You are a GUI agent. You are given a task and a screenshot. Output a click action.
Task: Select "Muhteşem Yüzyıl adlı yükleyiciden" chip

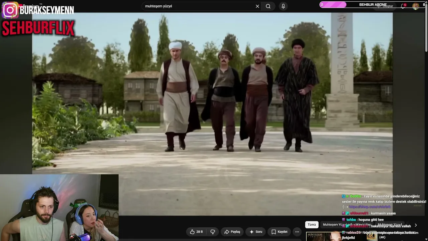[x=347, y=225]
